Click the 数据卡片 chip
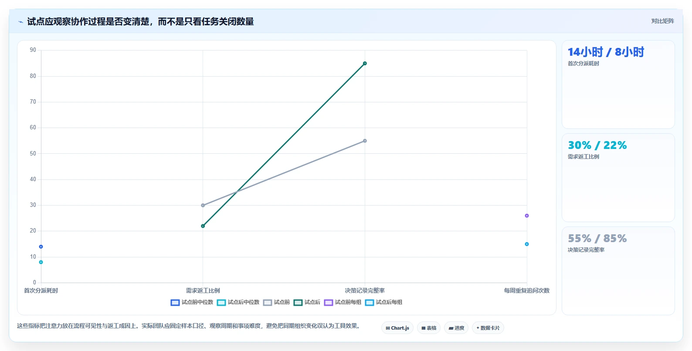 (488, 328)
